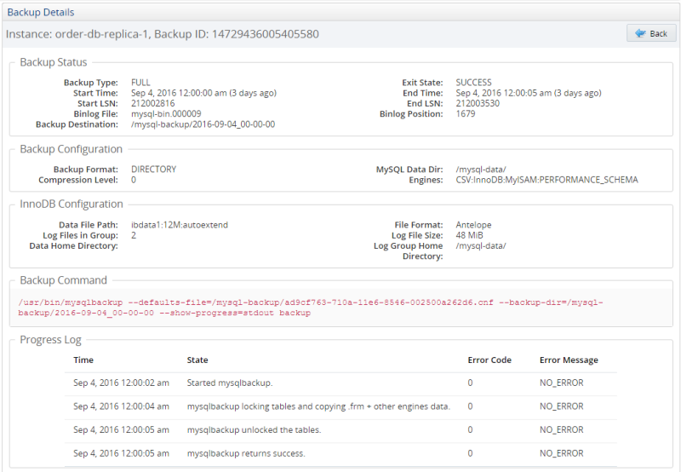Select backup type value FULL
The width and height of the screenshot is (681, 472).
140,83
